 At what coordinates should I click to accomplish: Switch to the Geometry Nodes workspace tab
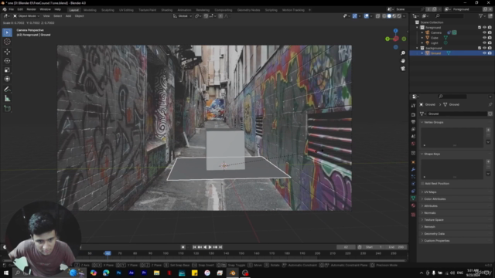[249, 10]
